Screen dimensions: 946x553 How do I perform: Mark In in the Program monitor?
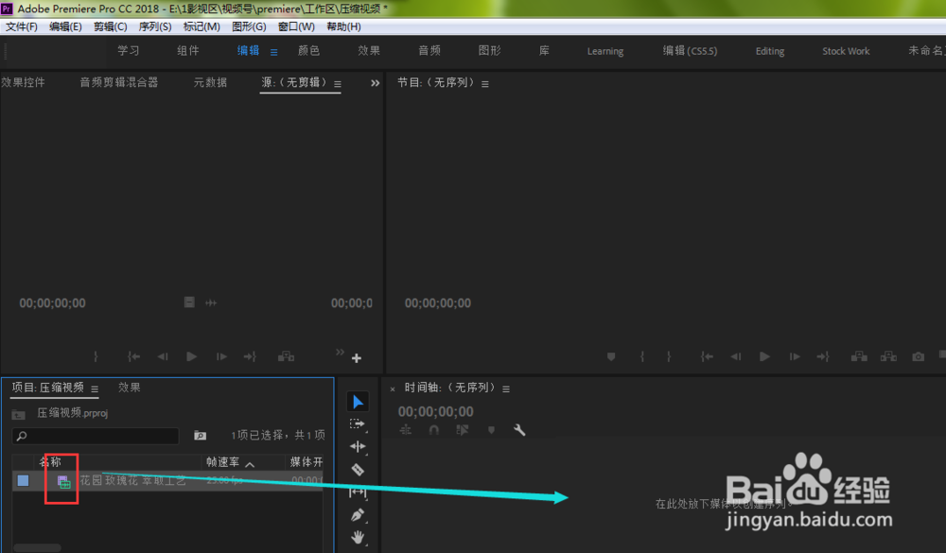tap(642, 356)
